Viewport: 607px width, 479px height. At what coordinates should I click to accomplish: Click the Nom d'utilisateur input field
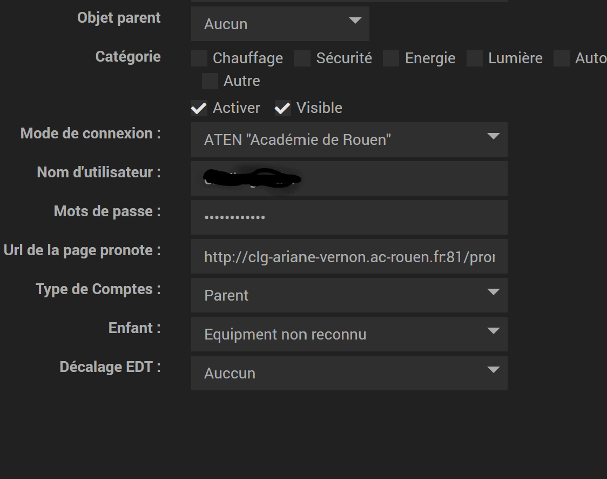(x=349, y=178)
